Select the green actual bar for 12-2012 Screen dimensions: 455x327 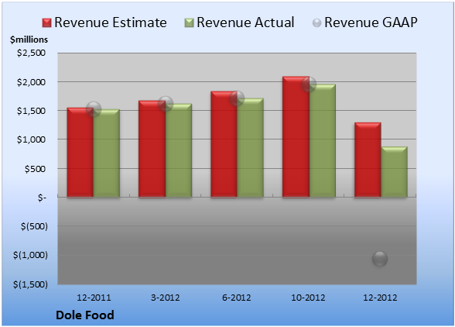(x=394, y=172)
